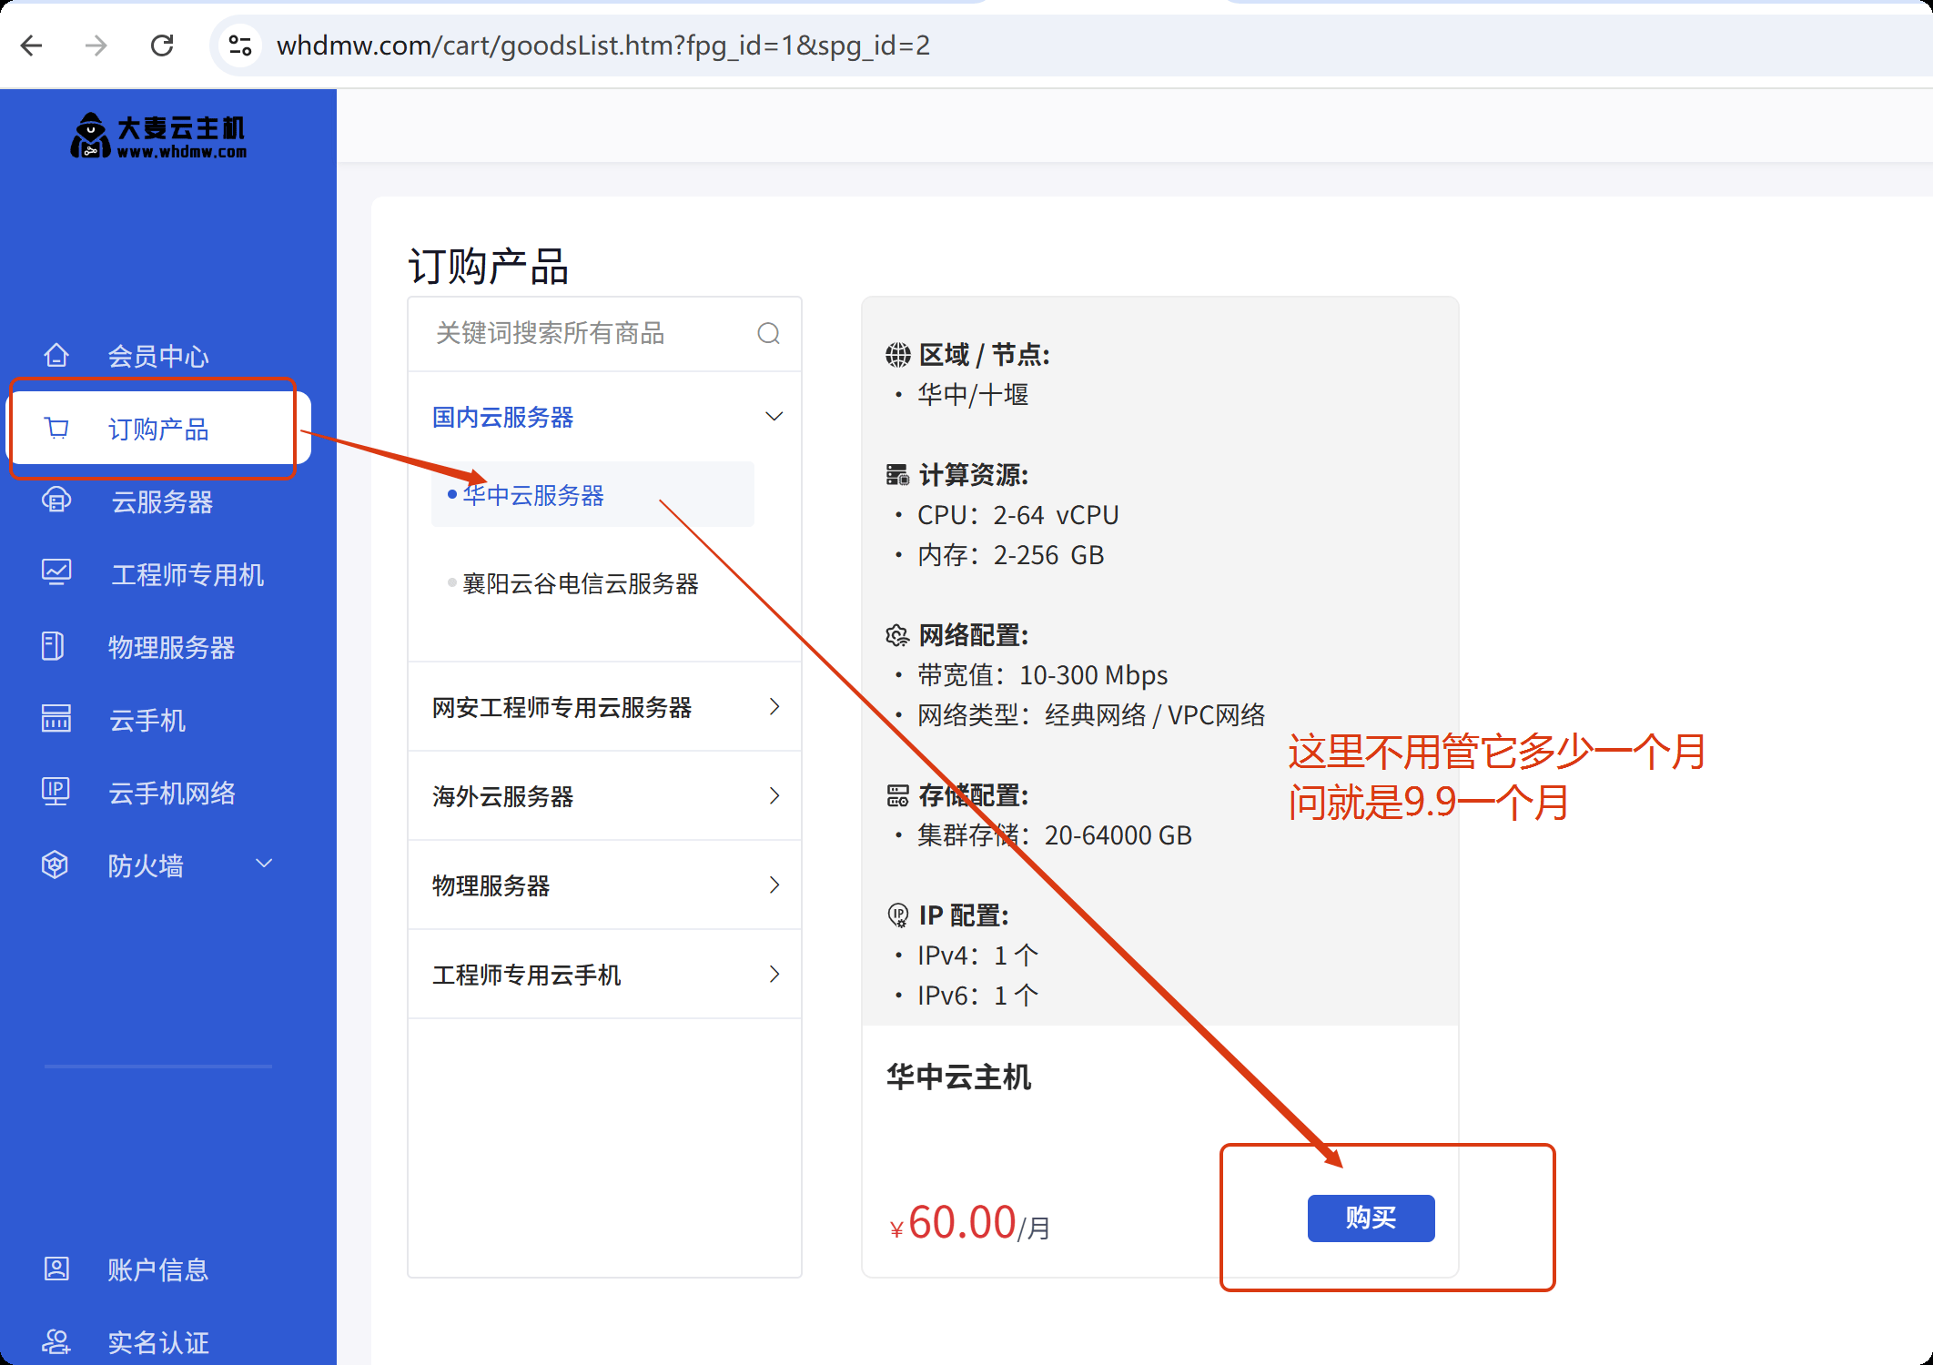
Task: Click the browser back arrow
Action: (x=32, y=45)
